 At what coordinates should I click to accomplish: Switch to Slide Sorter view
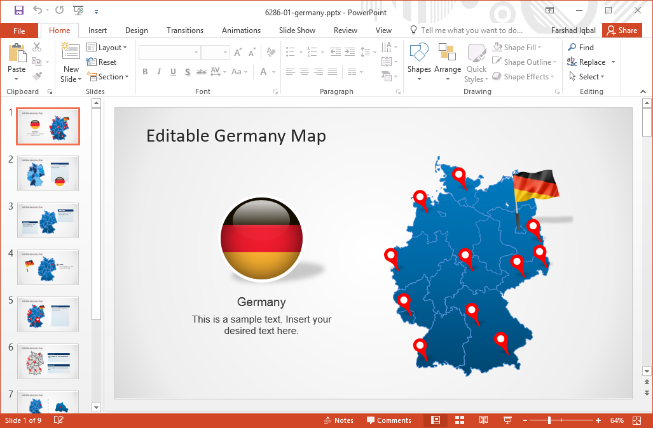[460, 420]
